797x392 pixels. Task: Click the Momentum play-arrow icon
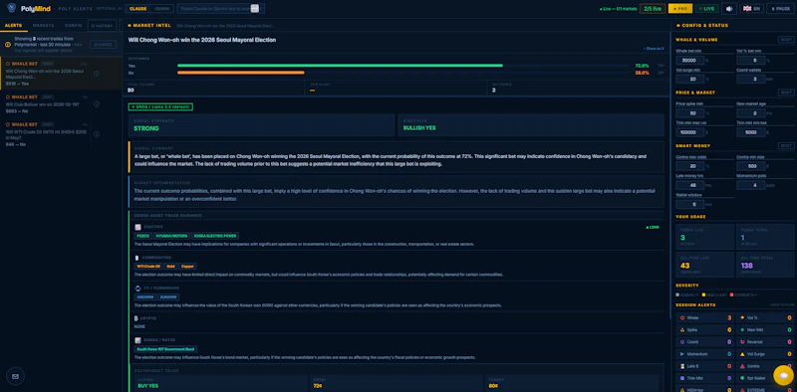point(682,354)
